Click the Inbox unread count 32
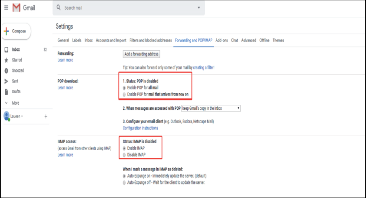Viewport: 366px width, 198px height. tap(45, 50)
